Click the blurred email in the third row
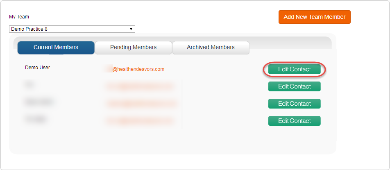The width and height of the screenshot is (390, 170). (141, 104)
